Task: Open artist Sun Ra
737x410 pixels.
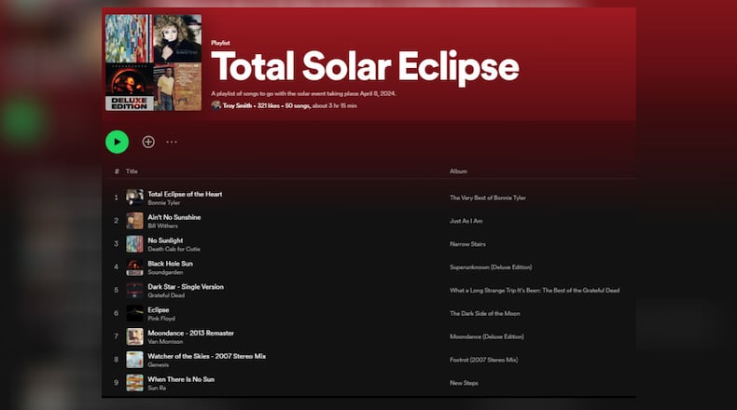Action: (157, 388)
